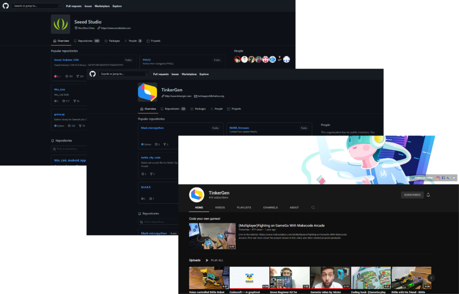Click the star icon on the Mark-micropython card

(156, 145)
